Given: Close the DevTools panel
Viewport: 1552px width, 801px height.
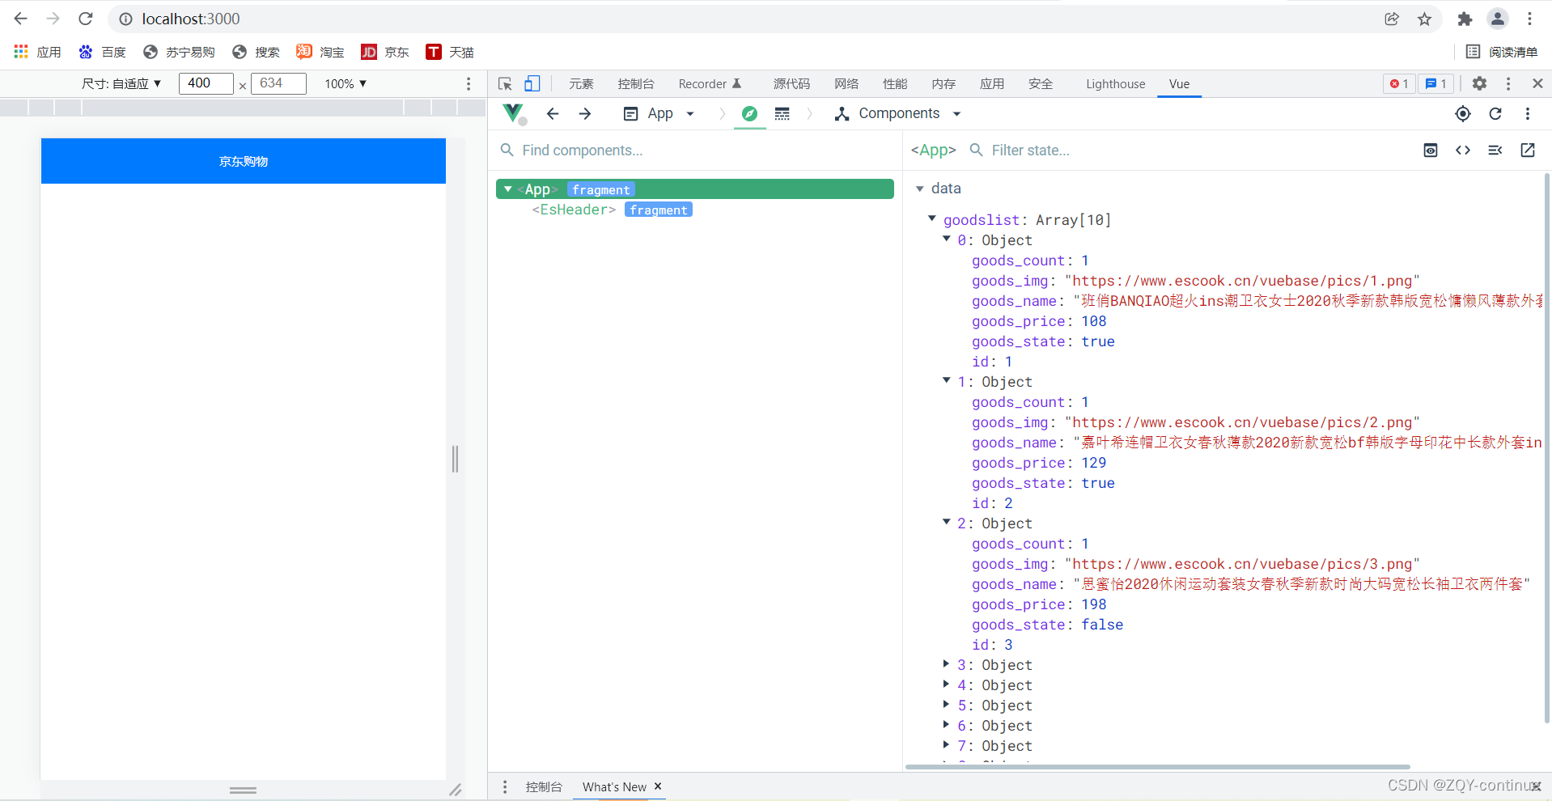Looking at the screenshot, I should point(1537,83).
